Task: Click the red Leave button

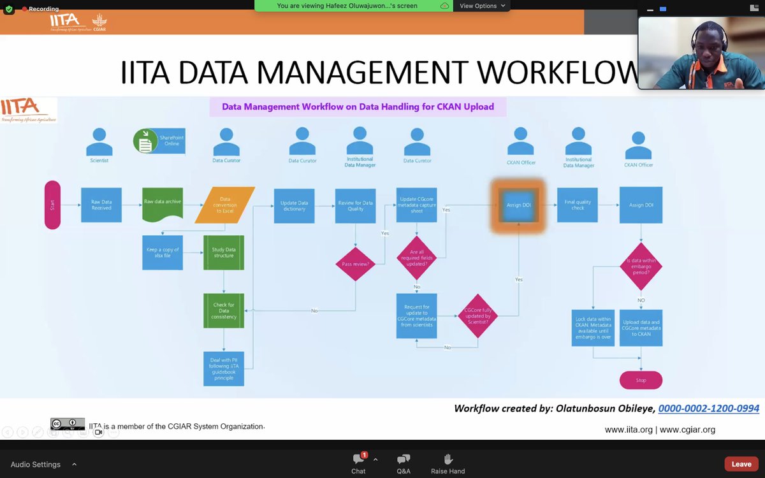Action: 741,464
